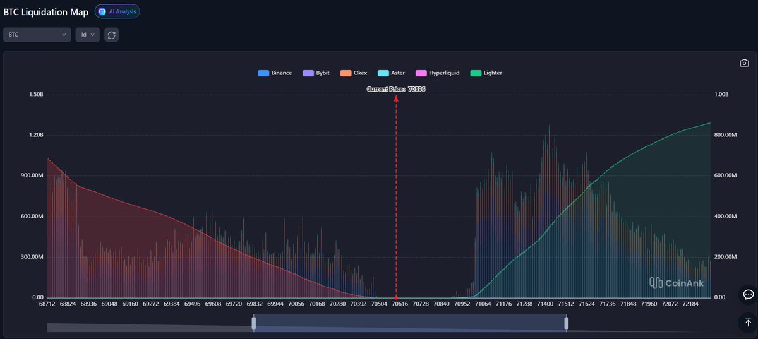Click the back-to-top arrow icon
The height and width of the screenshot is (339, 758).
click(748, 322)
